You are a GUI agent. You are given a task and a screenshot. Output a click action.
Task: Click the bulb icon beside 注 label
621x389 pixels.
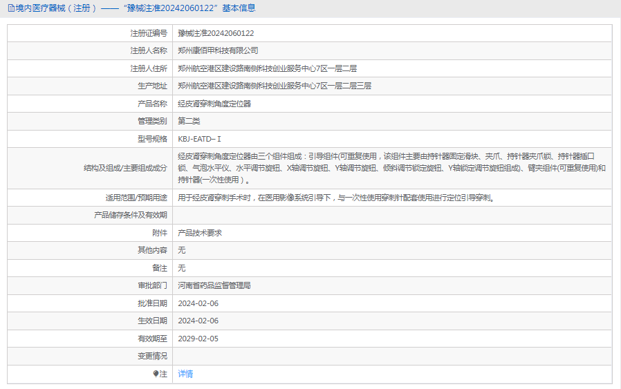(x=156, y=374)
